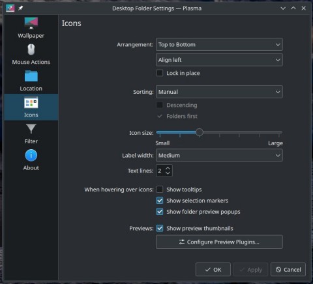Screen dimensions: 313x284
Task: Click the Wallpaper sidebar label
Action: pos(31,36)
